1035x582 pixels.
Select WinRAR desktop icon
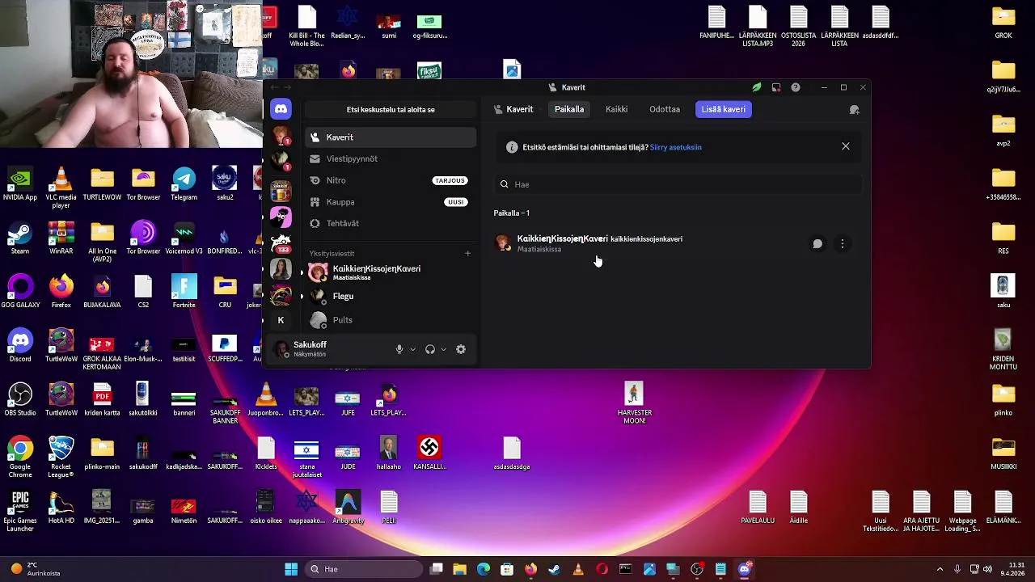click(x=61, y=238)
